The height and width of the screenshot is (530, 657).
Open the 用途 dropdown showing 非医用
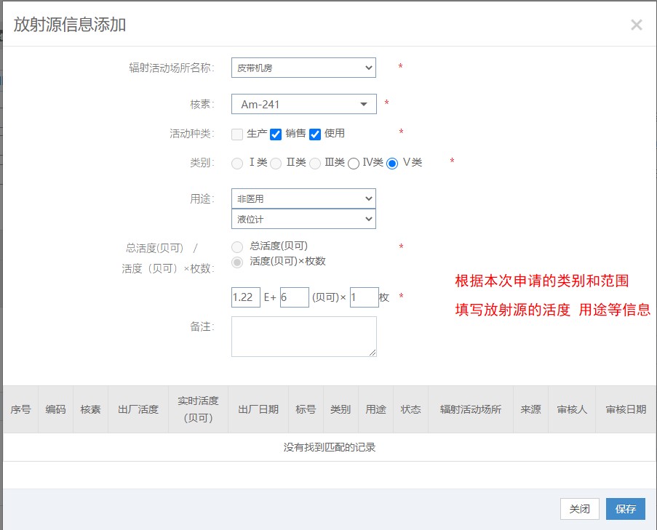pos(303,198)
